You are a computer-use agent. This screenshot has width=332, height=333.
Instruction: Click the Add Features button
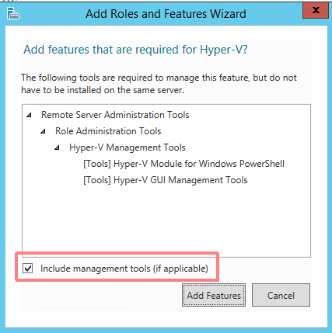coord(214,295)
